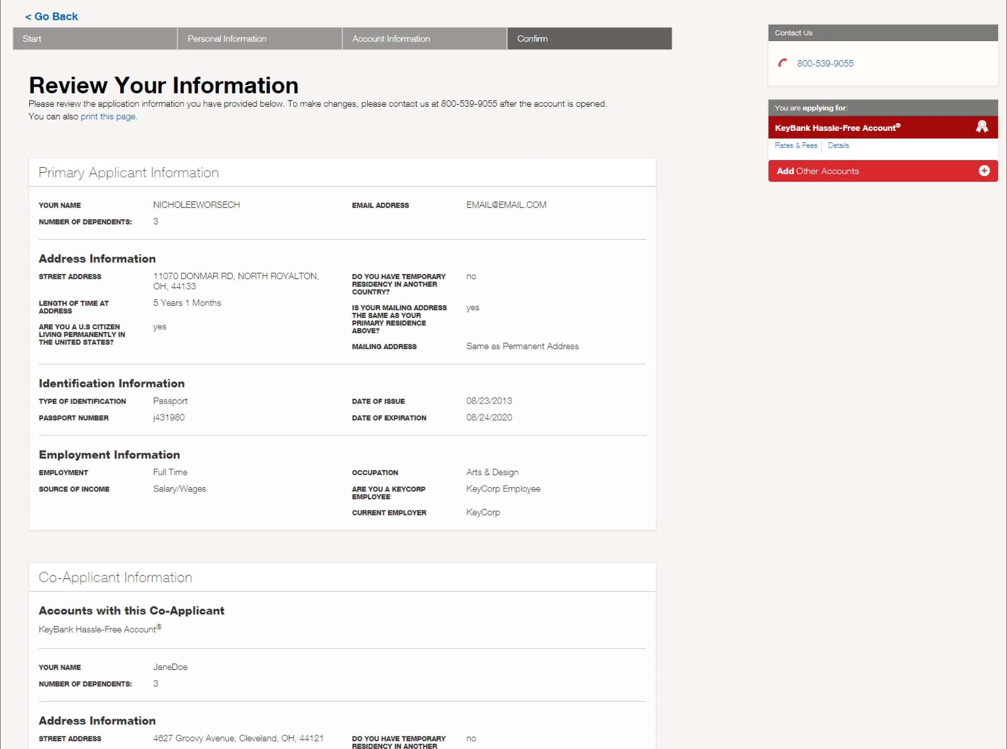The image size is (1007, 749).
Task: Click the Contact Us panel header
Action: click(883, 33)
